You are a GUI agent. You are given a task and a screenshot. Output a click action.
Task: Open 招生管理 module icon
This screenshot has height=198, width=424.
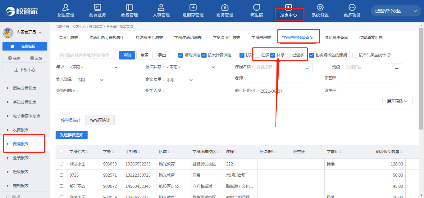(x=66, y=7)
